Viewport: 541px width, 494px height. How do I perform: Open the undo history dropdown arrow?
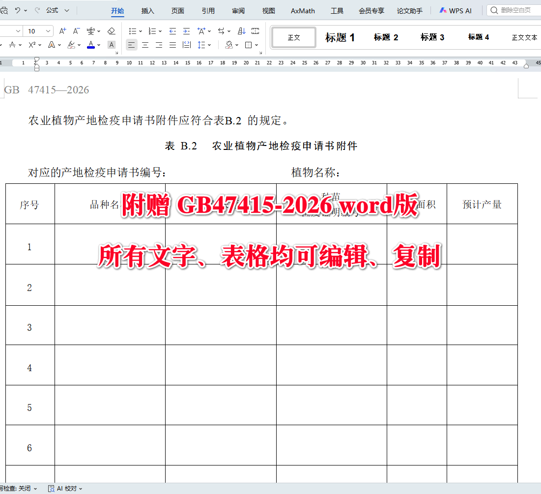(26, 11)
